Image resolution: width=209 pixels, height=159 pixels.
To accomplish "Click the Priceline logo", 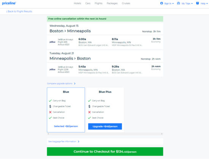I will coord(9,3).
